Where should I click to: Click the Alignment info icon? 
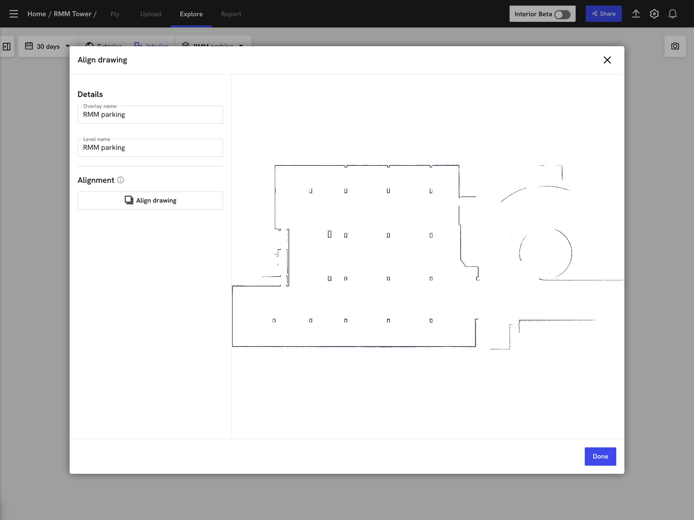click(x=120, y=180)
